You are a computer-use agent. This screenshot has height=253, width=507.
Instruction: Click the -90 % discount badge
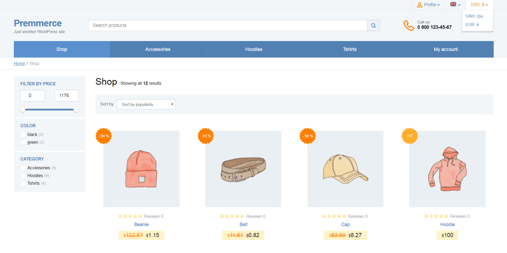pyautogui.click(x=308, y=136)
